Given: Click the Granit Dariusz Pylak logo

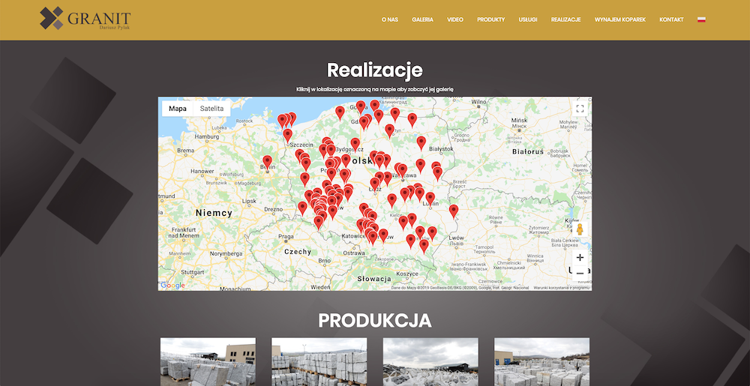Looking at the screenshot, I should (x=85, y=19).
